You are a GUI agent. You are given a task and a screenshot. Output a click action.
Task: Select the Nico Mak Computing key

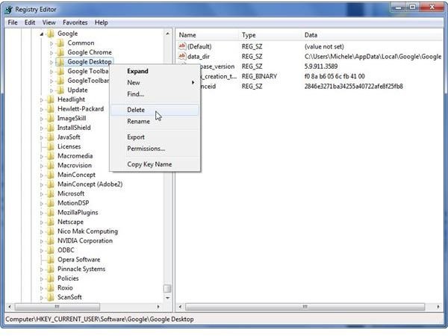[87, 231]
